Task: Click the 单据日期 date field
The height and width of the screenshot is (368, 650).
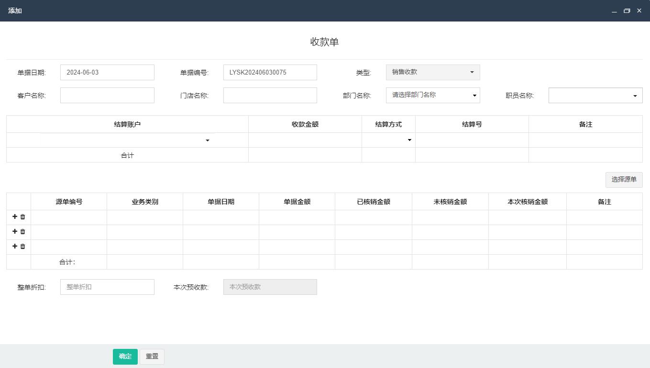Action: (107, 73)
